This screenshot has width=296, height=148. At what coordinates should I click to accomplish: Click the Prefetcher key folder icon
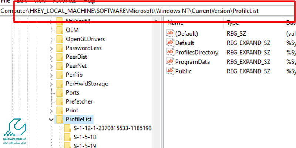[x=60, y=101]
